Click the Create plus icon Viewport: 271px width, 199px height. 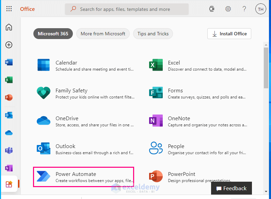point(9,45)
